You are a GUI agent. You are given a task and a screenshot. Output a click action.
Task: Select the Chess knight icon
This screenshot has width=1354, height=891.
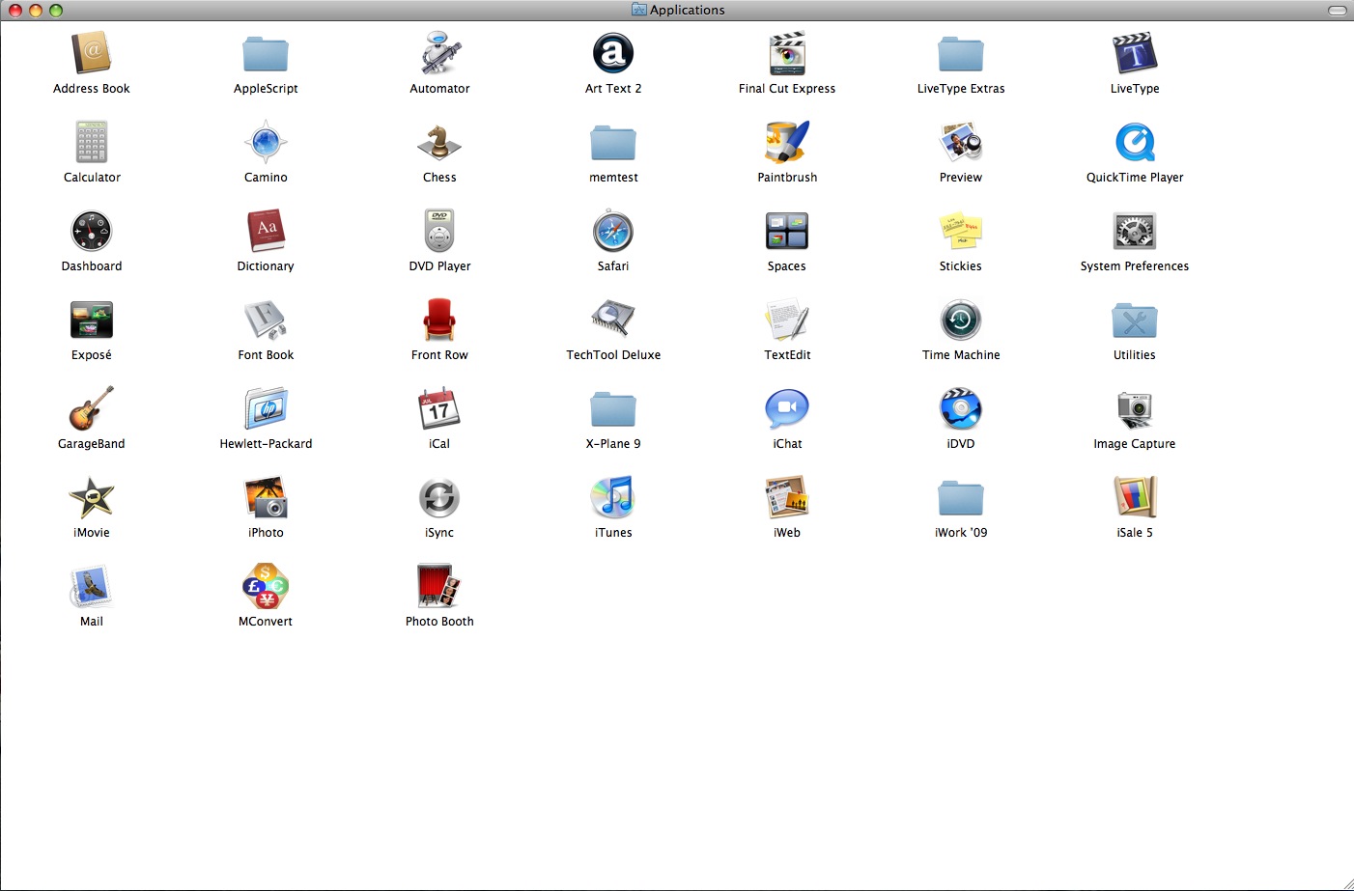coord(439,142)
